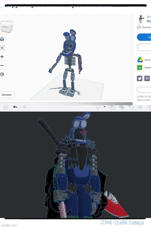This screenshot has height=228, width=151.
Task: Click the Align icon in editor toolbar
Action: tap(140, 107)
